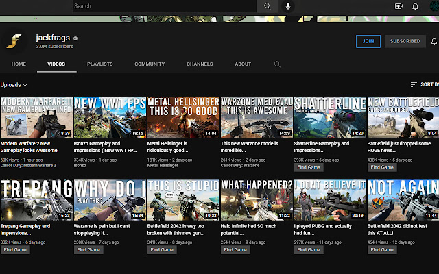
Task: Click title This new Warzone mode is incredible
Action: pyautogui.click(x=250, y=147)
